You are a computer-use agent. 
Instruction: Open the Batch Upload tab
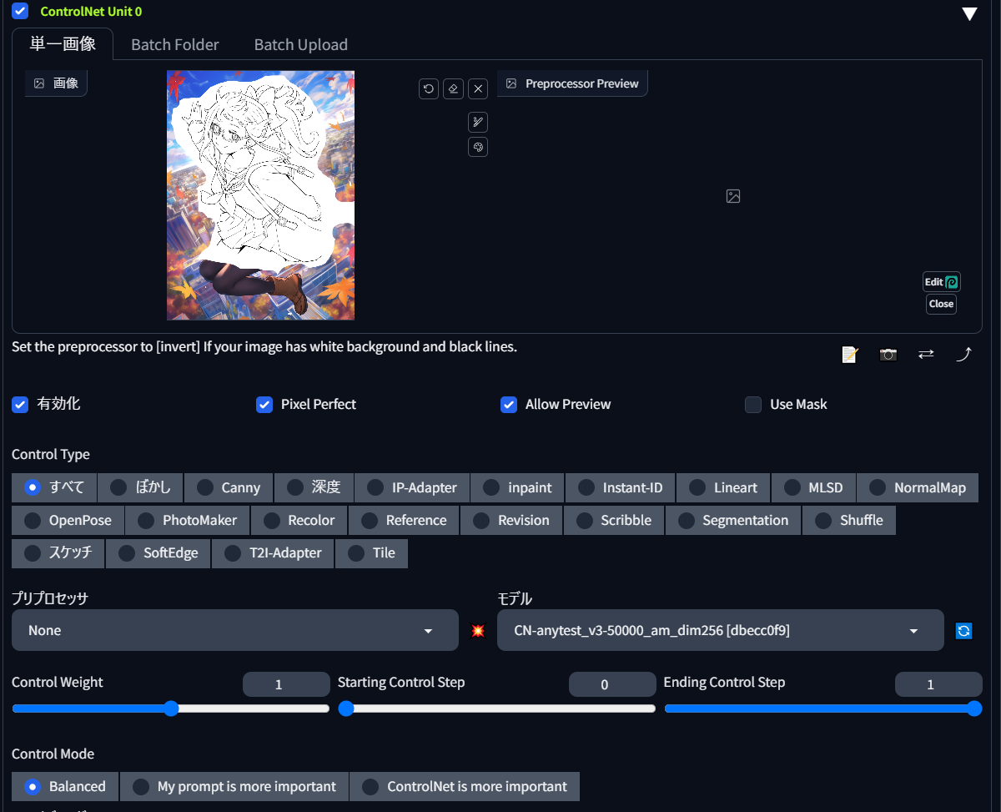point(301,44)
